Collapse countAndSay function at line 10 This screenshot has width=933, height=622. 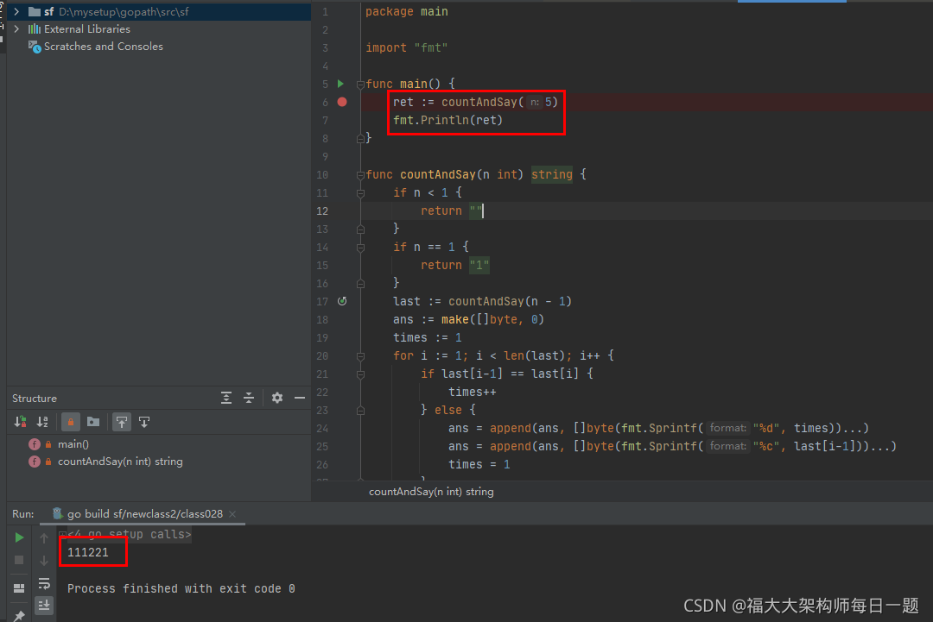click(x=360, y=174)
